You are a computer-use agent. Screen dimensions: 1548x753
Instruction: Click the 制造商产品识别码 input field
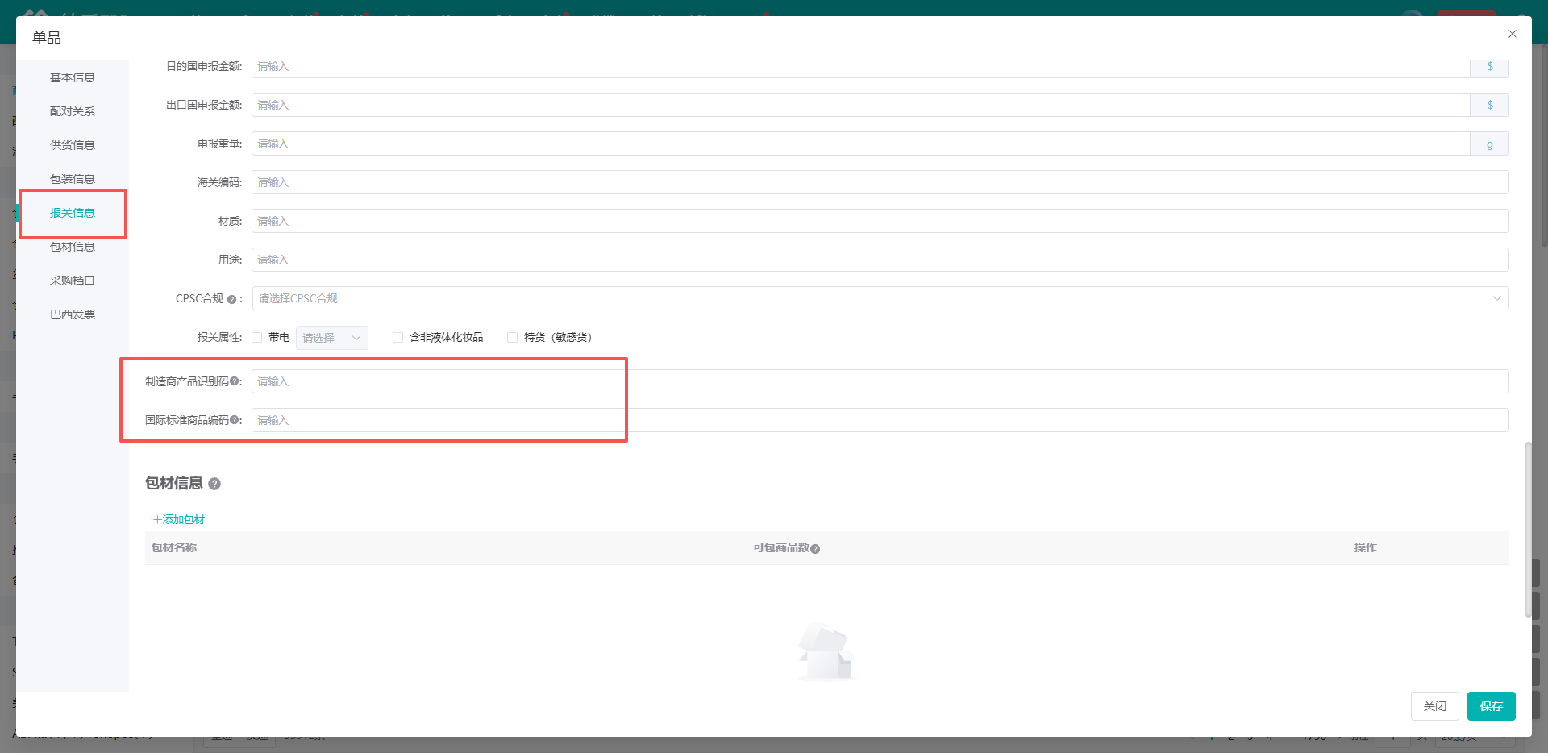point(880,381)
